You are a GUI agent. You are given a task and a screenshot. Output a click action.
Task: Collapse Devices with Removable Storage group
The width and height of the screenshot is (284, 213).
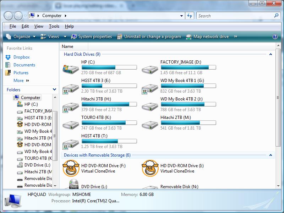(x=271, y=155)
